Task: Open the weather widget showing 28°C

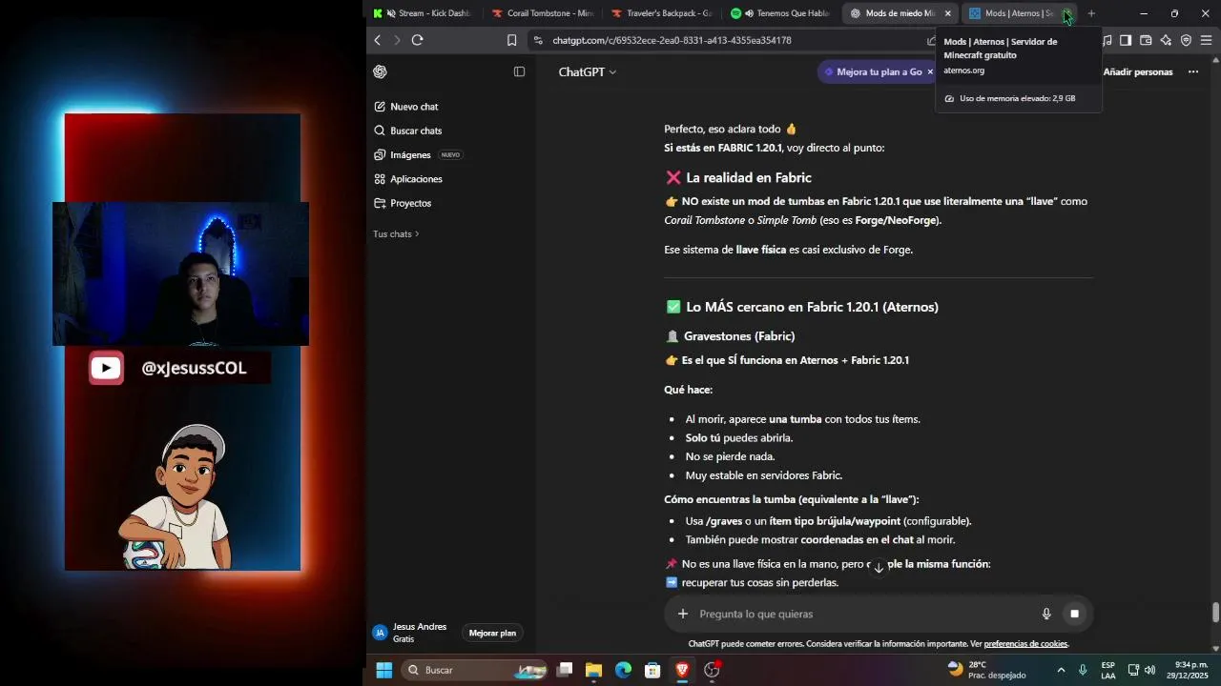Action: [987, 670]
